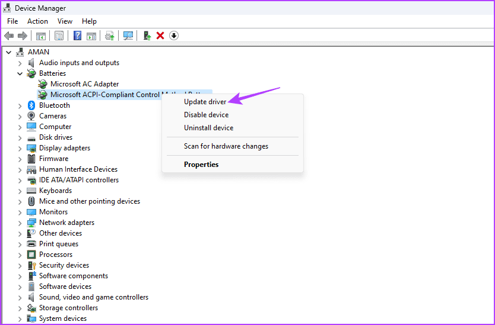This screenshot has width=495, height=325.
Task: Click the Software components label
Action: tap(73, 276)
